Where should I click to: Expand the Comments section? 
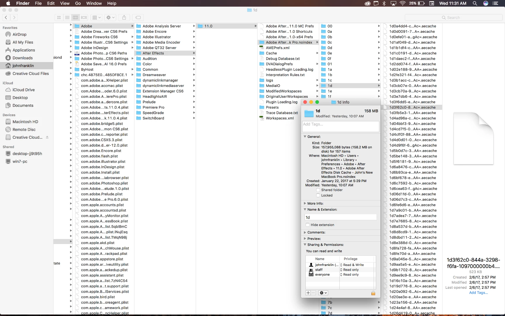pos(305,232)
